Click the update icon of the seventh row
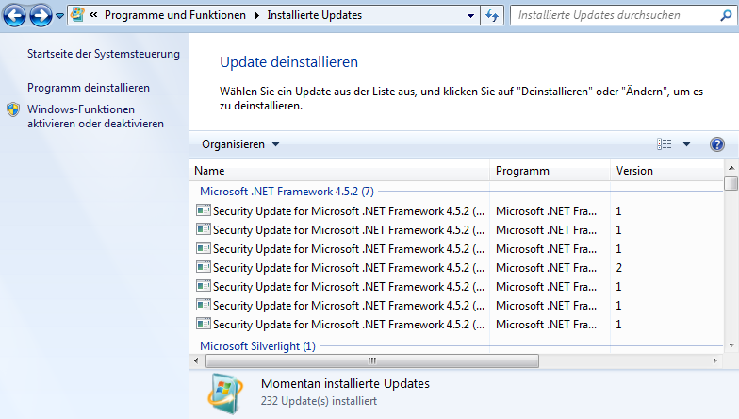 [x=204, y=324]
